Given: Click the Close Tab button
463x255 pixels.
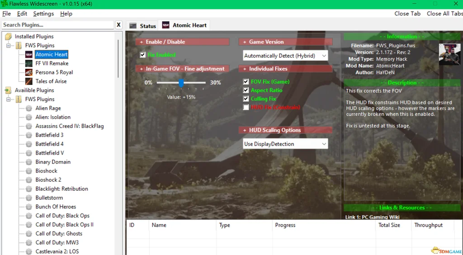Looking at the screenshot, I should [x=407, y=14].
